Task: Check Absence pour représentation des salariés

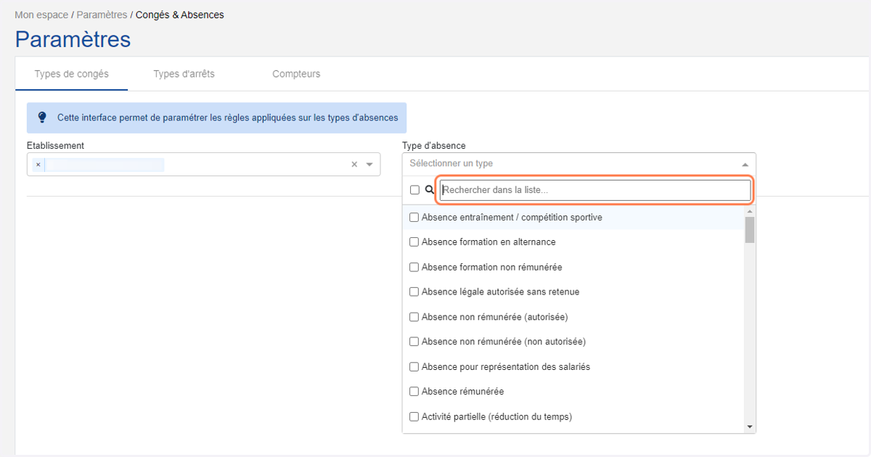Action: [414, 366]
